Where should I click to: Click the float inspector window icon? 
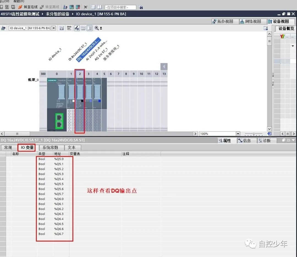tap(284, 140)
